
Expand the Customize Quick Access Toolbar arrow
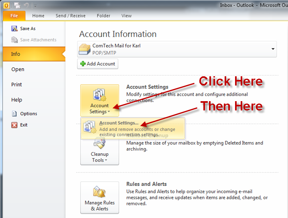tap(34, 6)
